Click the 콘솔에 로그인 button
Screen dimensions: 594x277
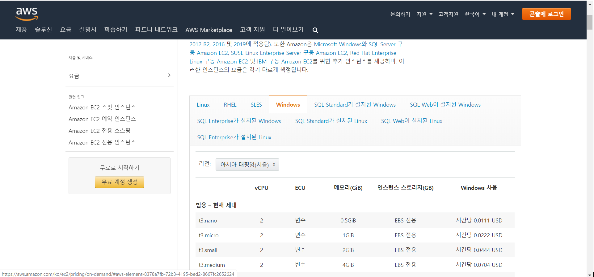pos(546,14)
